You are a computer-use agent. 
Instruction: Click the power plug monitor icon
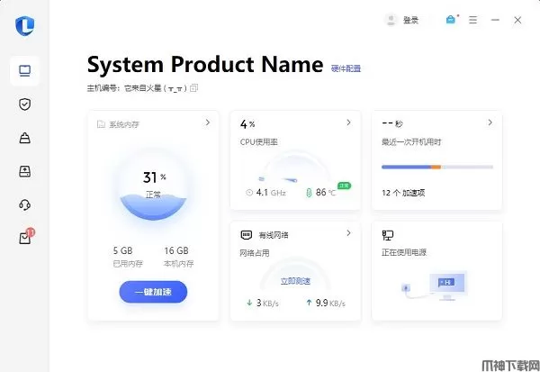[x=388, y=235]
